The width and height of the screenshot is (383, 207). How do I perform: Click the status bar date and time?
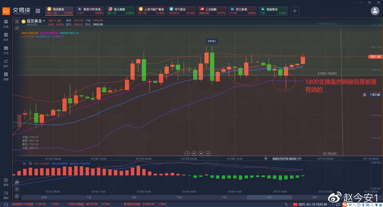point(313,204)
